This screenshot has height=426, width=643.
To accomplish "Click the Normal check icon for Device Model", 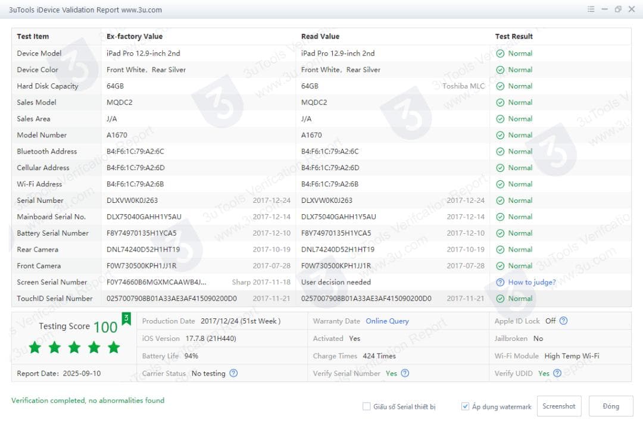I will 500,54.
